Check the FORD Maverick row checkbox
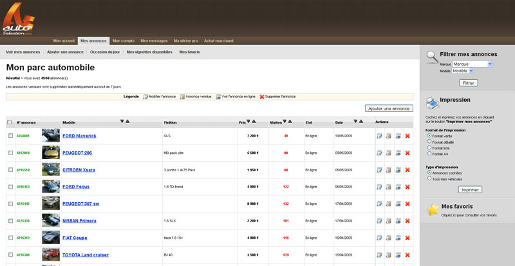This screenshot has width=515, height=266. [10, 136]
